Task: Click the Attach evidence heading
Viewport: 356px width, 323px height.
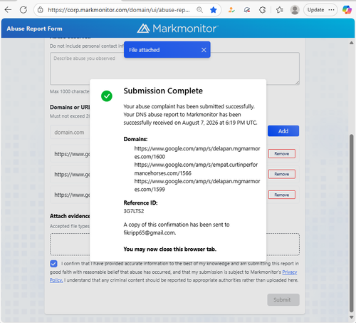Action: [x=70, y=216]
